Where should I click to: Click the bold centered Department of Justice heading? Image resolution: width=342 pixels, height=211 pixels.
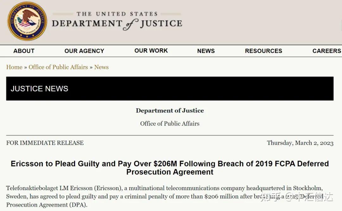pyautogui.click(x=170, y=111)
